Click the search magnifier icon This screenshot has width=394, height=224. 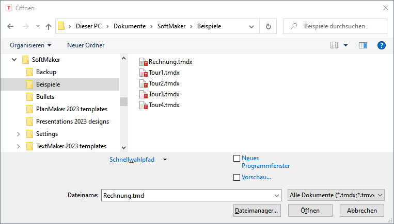click(294, 26)
